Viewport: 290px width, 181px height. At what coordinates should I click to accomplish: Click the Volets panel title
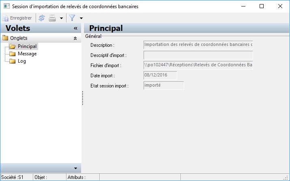[18, 28]
